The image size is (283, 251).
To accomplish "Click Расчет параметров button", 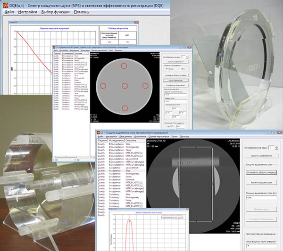I will click(175, 81).
